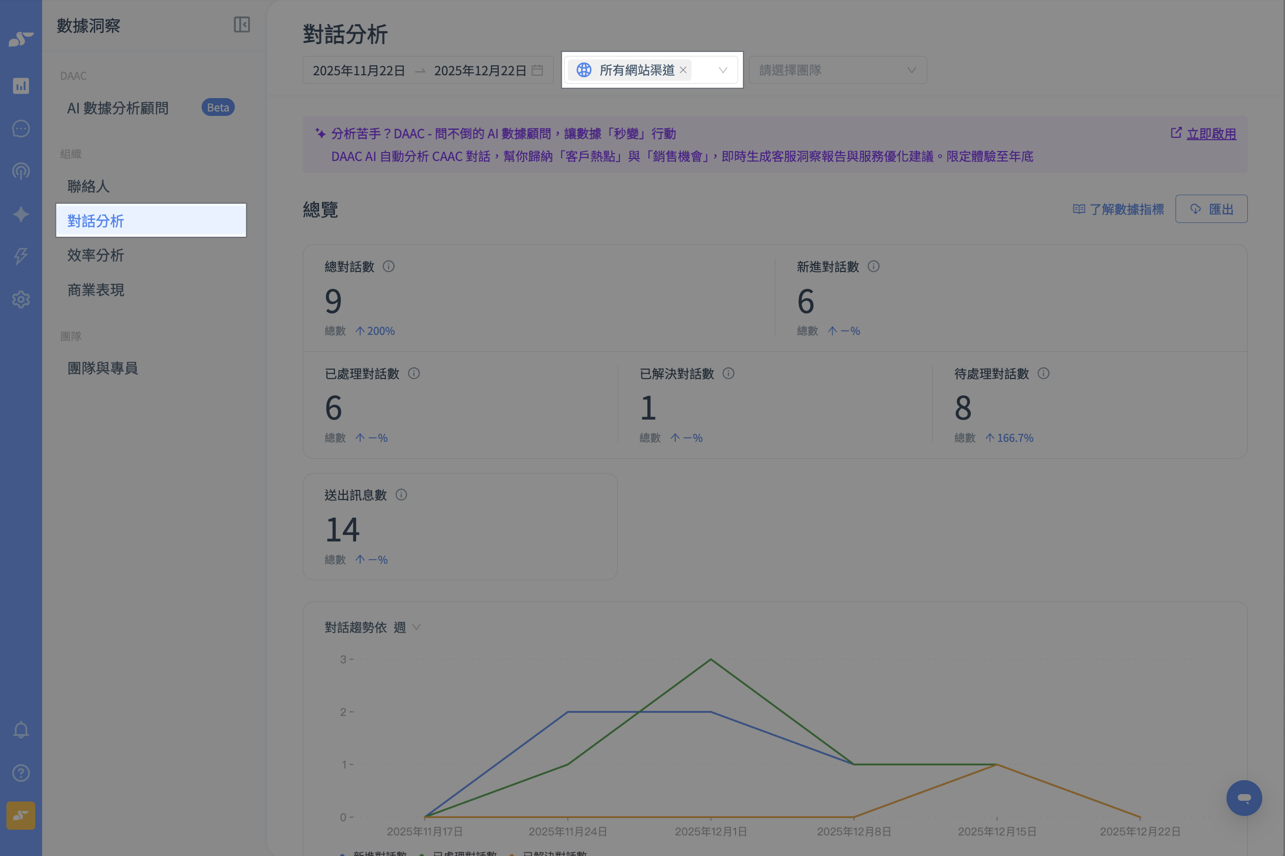
Task: Change the 對話趨勢依 週 interval dropdown
Action: pos(407,627)
